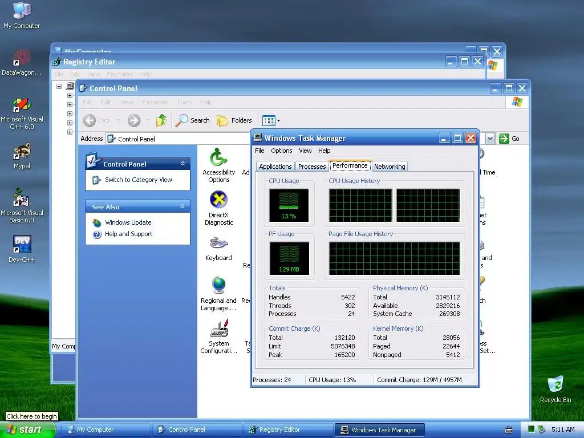
Task: Select the Performance tab
Action: [x=350, y=165]
